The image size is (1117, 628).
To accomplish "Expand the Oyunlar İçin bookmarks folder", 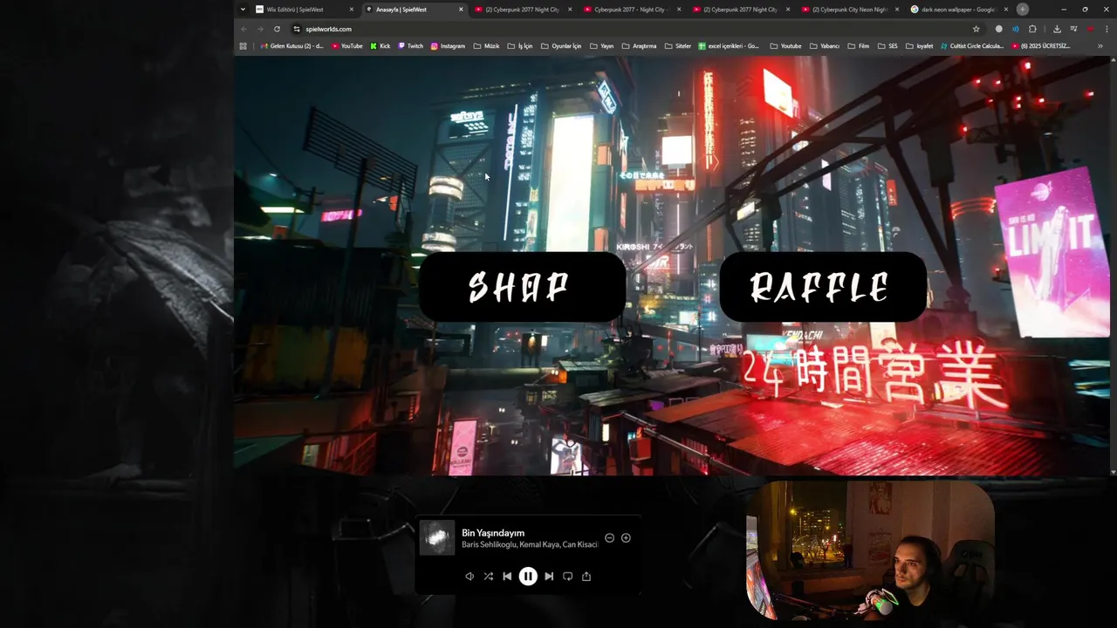I will [x=561, y=46].
